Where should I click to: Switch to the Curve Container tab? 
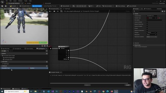pyautogui.click(x=29, y=49)
